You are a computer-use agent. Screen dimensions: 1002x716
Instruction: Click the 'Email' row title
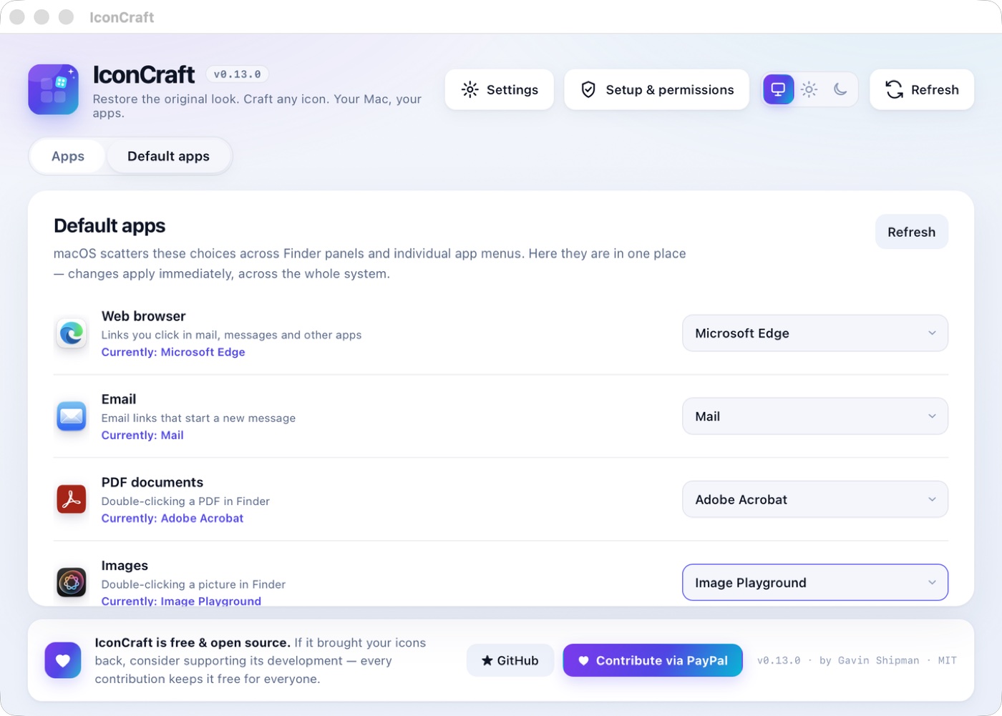[119, 399]
